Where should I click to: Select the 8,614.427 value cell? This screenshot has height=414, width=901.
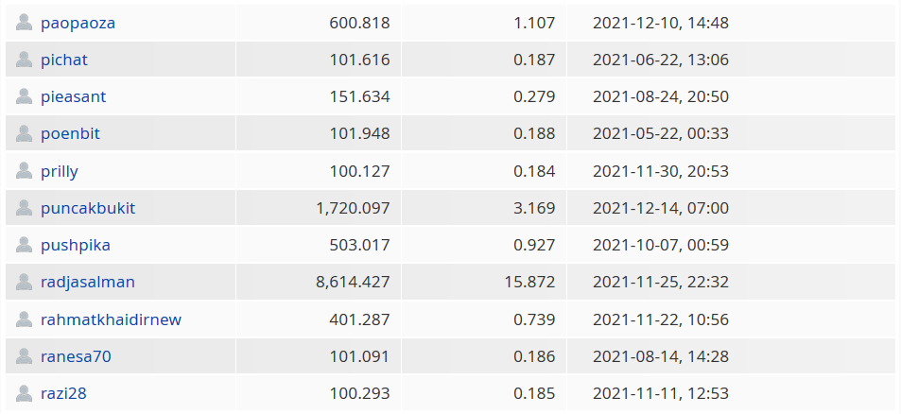point(319,282)
